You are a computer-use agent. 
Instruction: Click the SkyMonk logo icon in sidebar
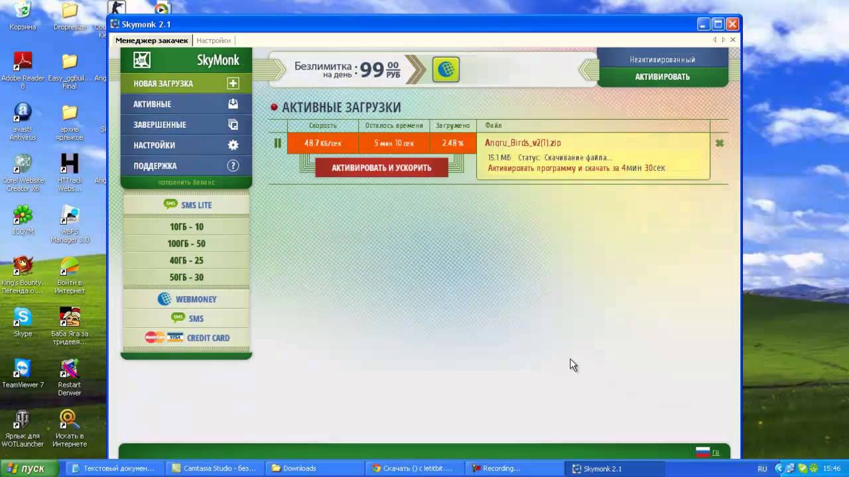tap(142, 60)
